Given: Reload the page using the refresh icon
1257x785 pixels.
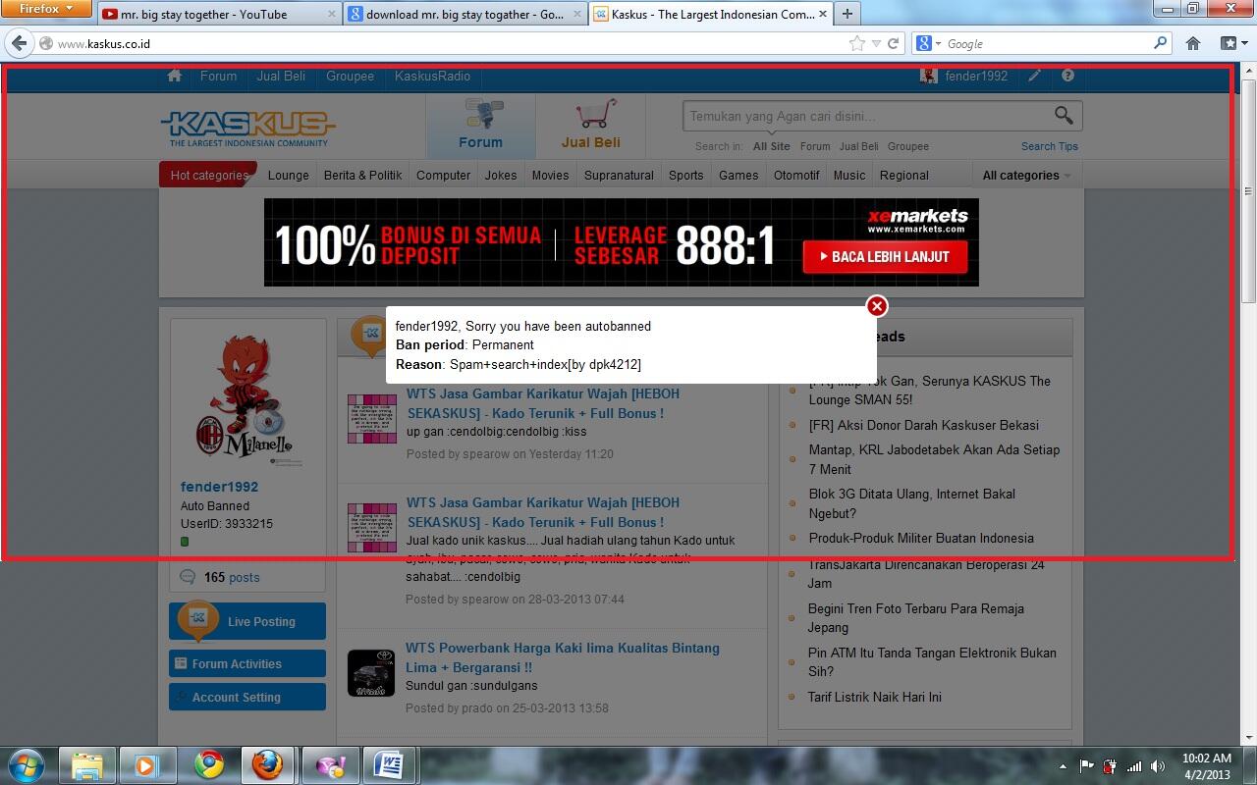Looking at the screenshot, I should [893, 43].
